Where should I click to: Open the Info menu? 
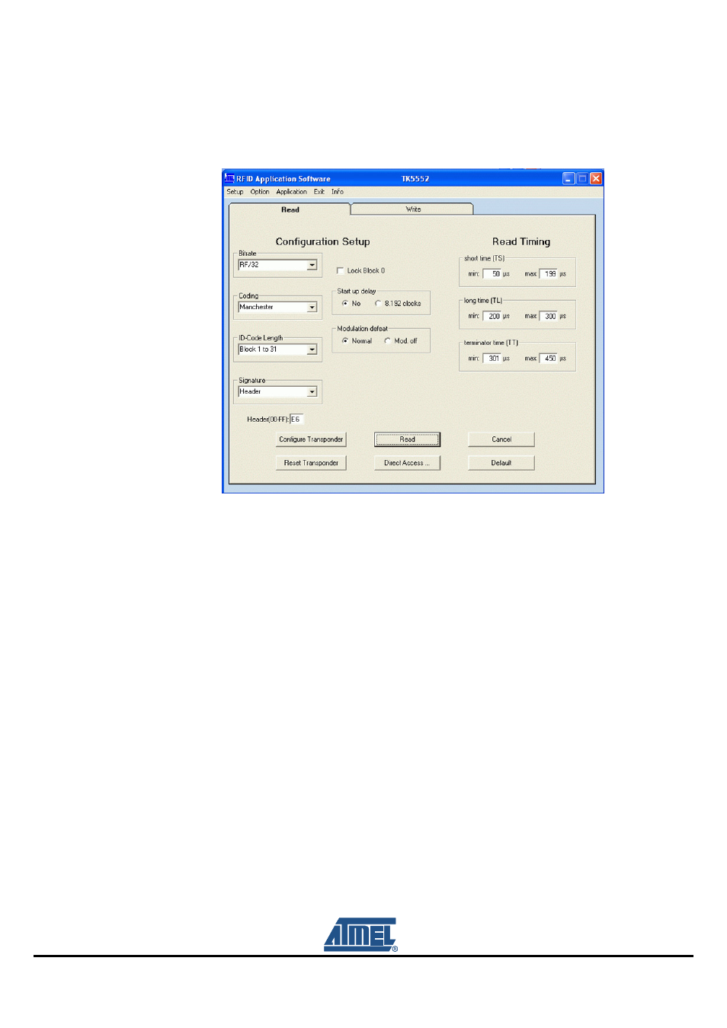tap(337, 192)
